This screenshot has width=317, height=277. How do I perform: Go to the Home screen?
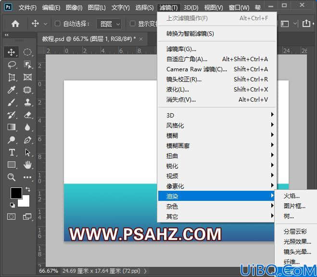point(15,24)
